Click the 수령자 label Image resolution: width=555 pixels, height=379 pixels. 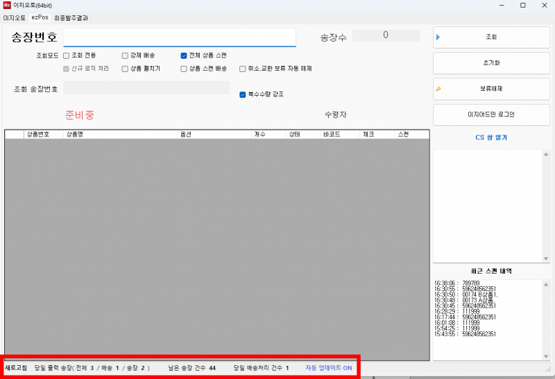point(336,114)
